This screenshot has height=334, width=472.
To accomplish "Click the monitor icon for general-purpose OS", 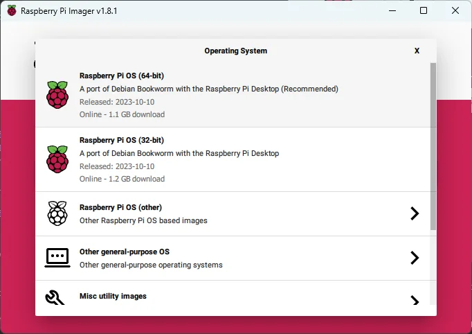I will click(57, 258).
